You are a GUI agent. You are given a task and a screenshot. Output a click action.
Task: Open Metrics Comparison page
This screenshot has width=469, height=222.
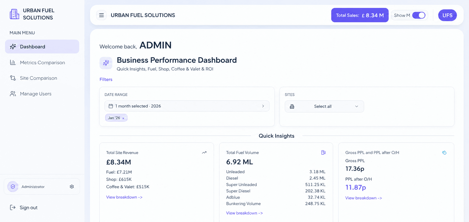tap(42, 62)
